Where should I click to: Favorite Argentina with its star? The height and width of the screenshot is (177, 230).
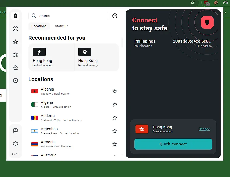pyautogui.click(x=115, y=131)
